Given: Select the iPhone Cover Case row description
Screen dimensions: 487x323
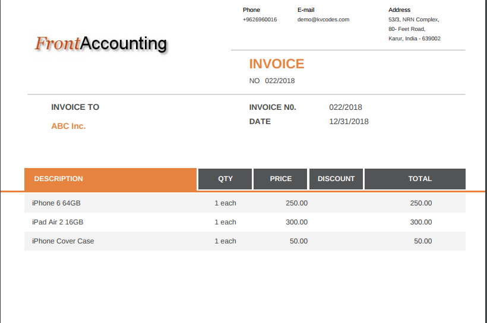Looking at the screenshot, I should click(63, 241).
